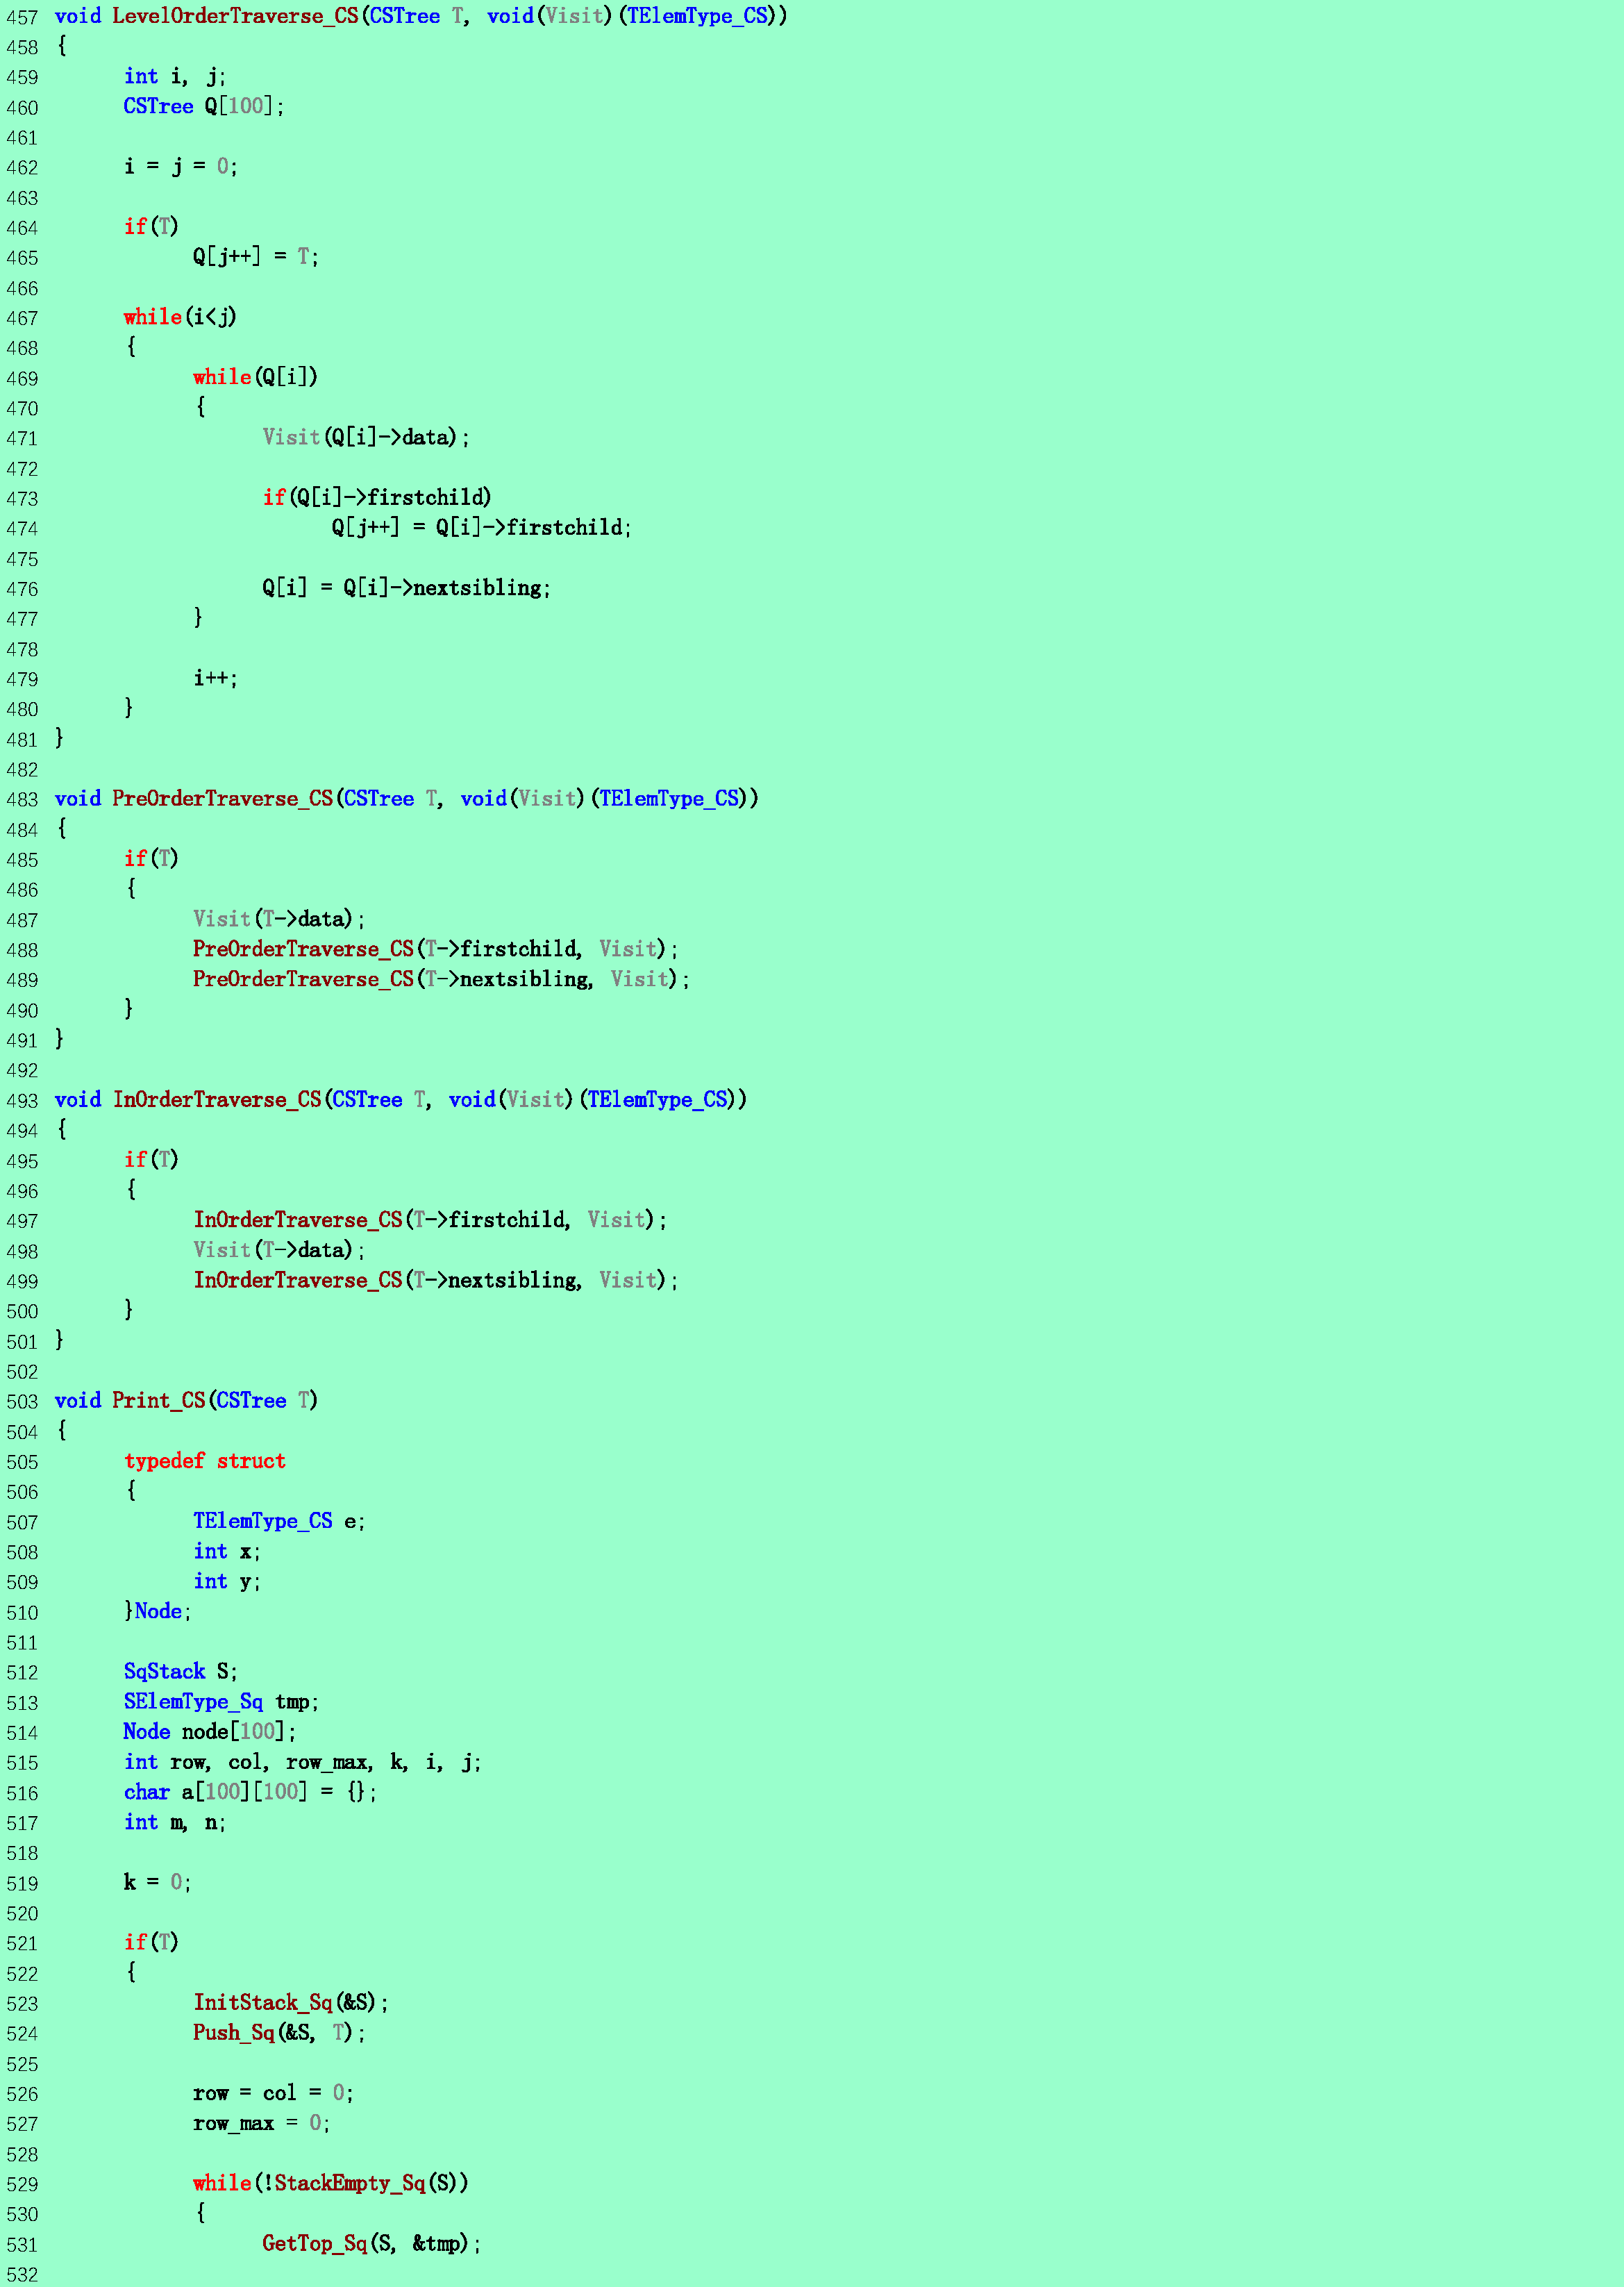
Task: Click line number 483
Action: pos(22,800)
